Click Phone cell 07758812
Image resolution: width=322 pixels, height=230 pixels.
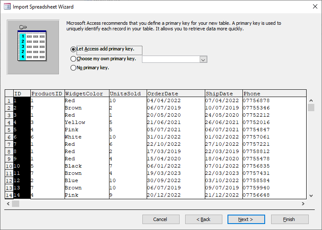[275, 152]
